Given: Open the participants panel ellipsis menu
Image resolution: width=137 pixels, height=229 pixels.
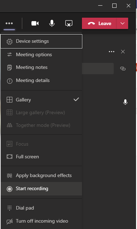Looking at the screenshot, I should click(112, 52).
